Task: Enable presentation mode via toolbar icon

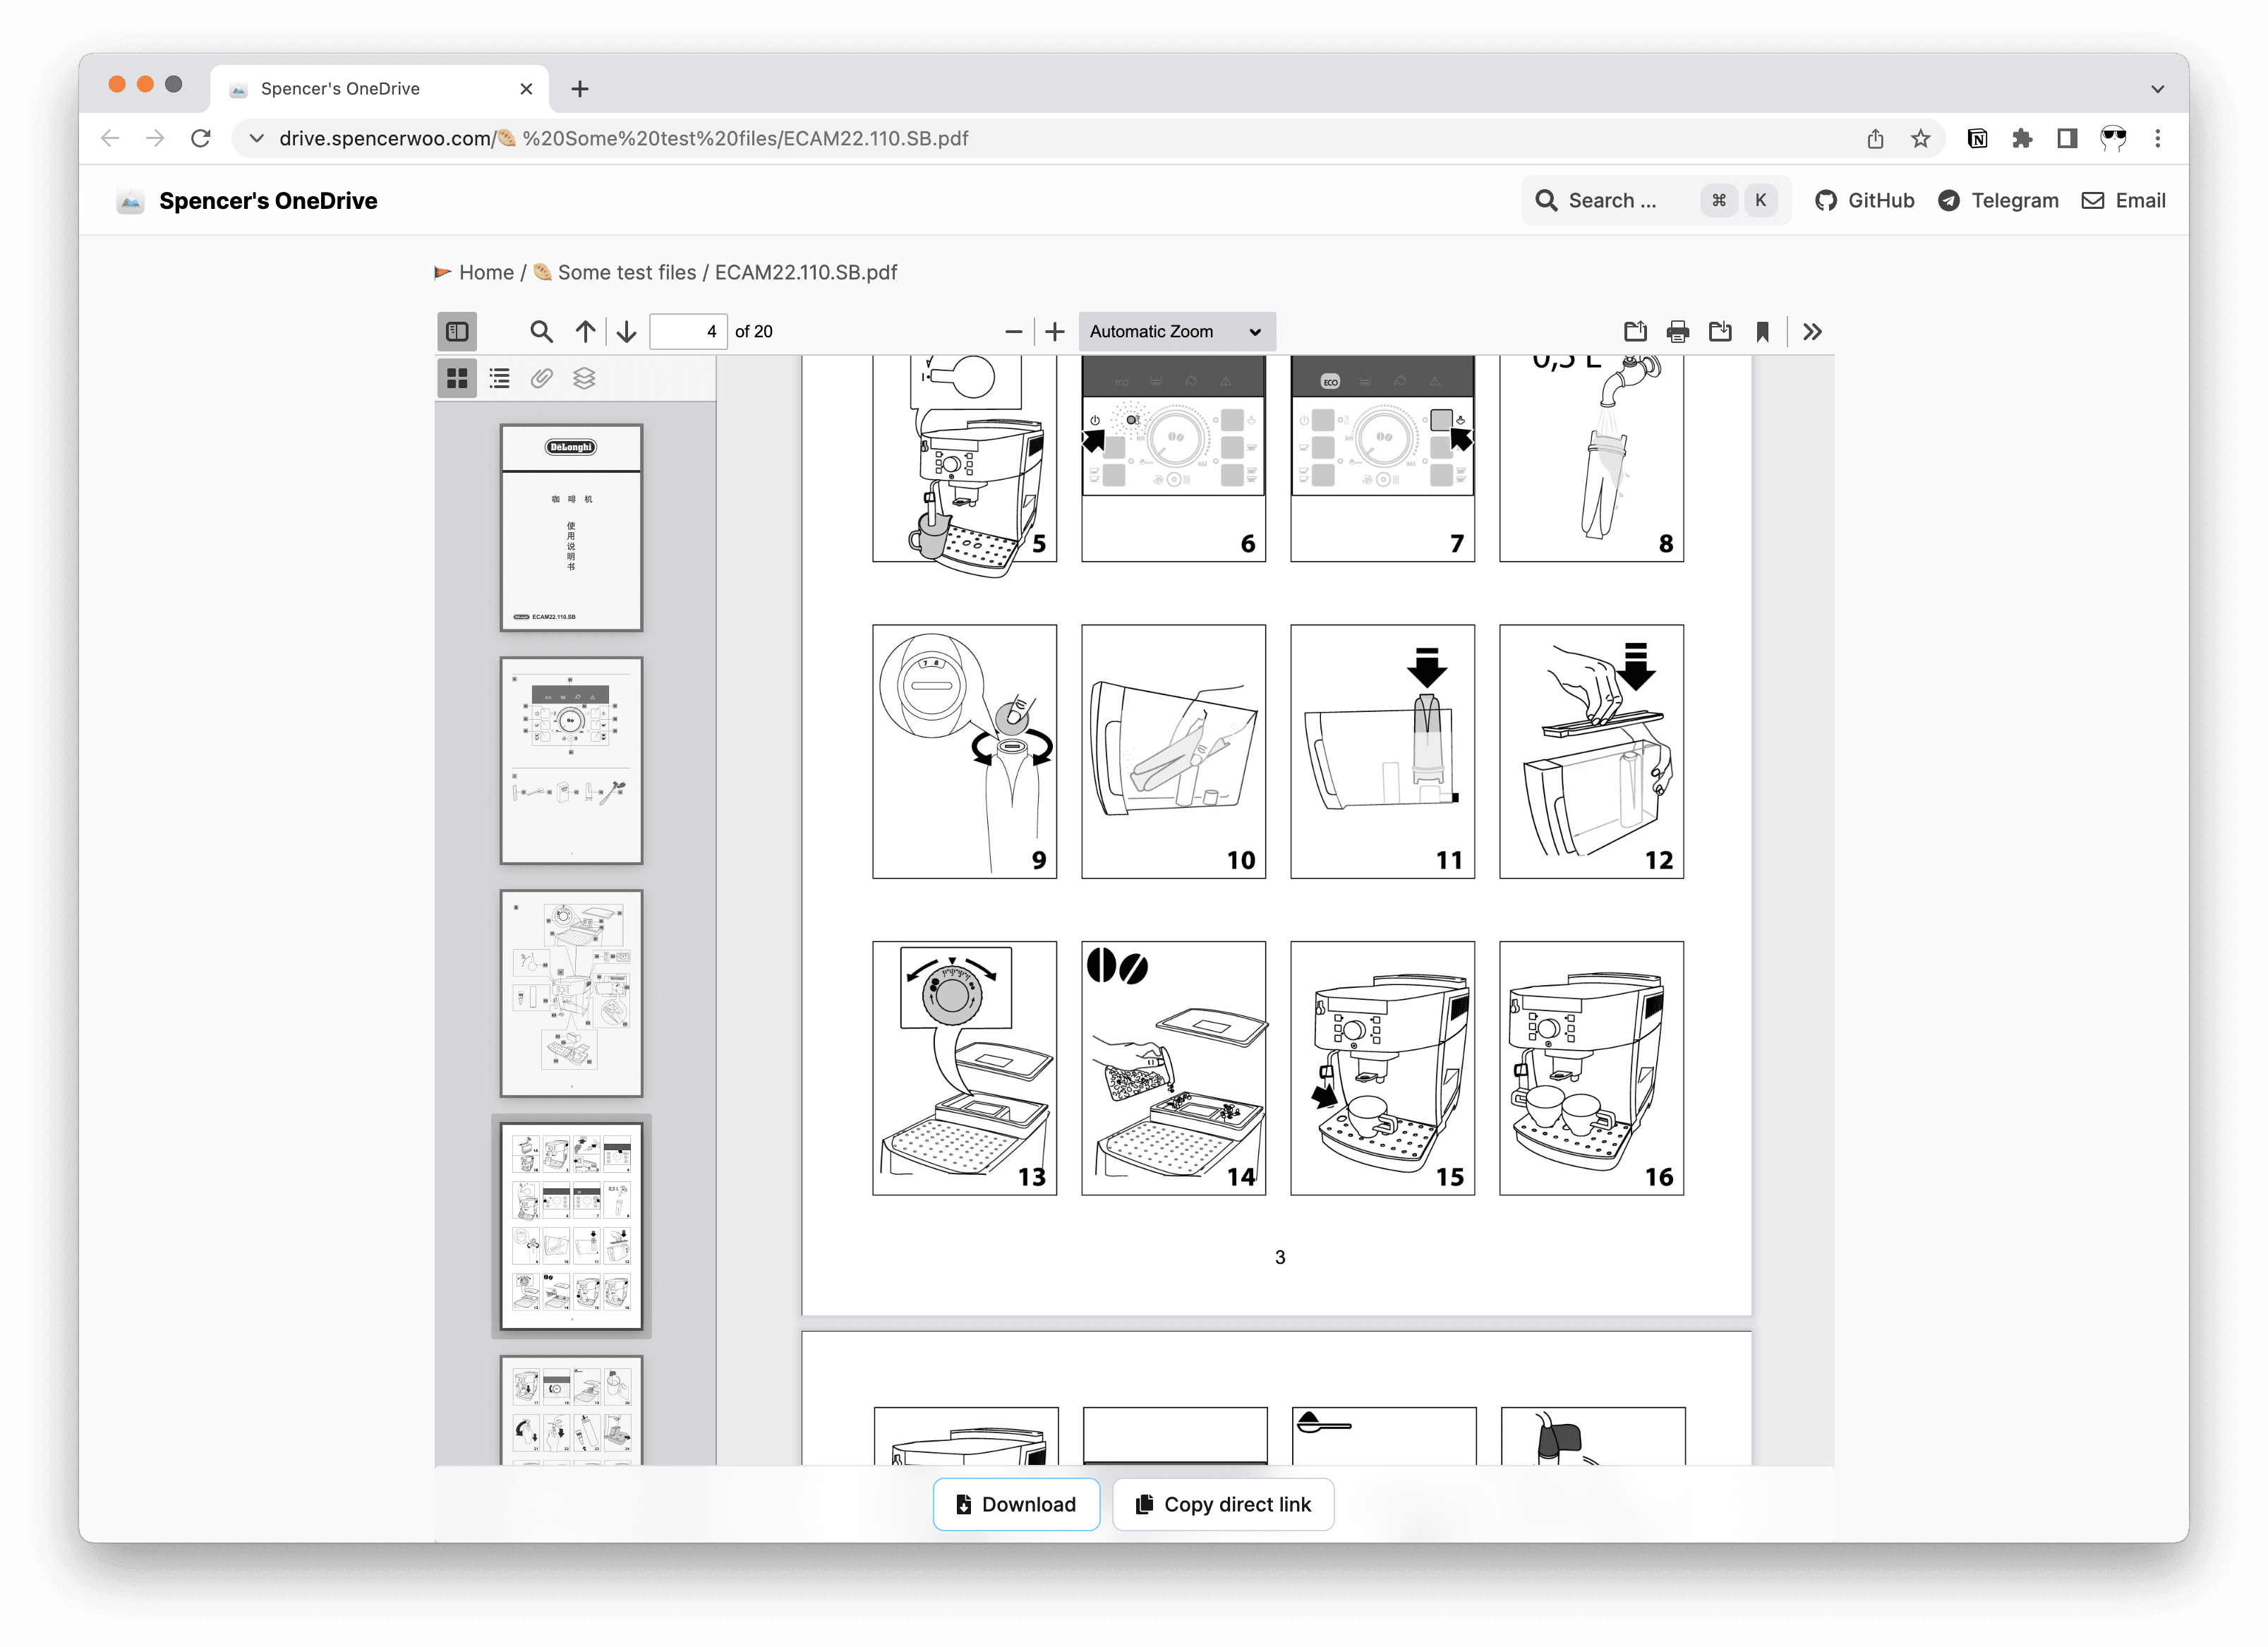Action: pyautogui.click(x=1812, y=331)
